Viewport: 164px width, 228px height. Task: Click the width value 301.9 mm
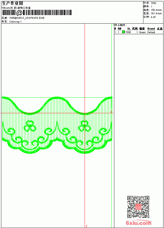tap(156, 14)
